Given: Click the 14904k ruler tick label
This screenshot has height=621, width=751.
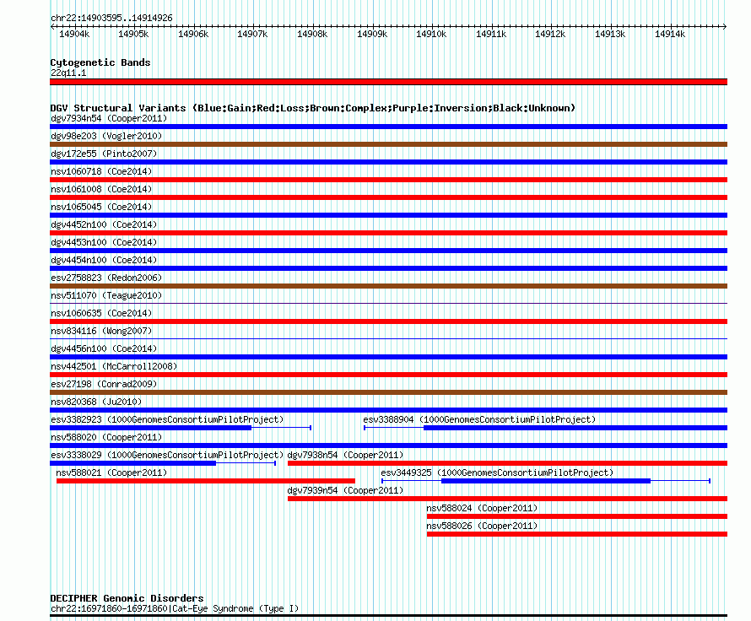Looking at the screenshot, I should 74,34.
